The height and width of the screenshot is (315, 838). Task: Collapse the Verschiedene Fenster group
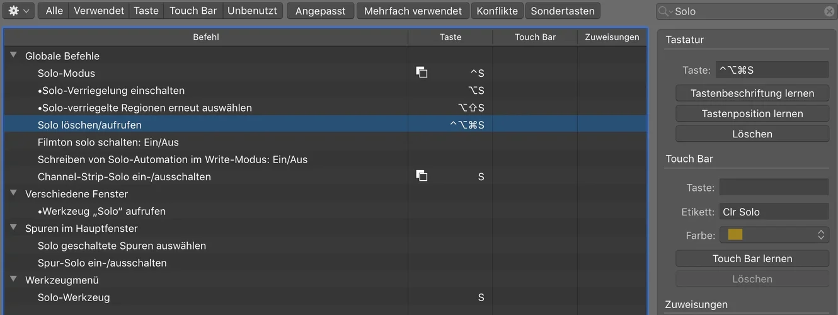point(14,193)
